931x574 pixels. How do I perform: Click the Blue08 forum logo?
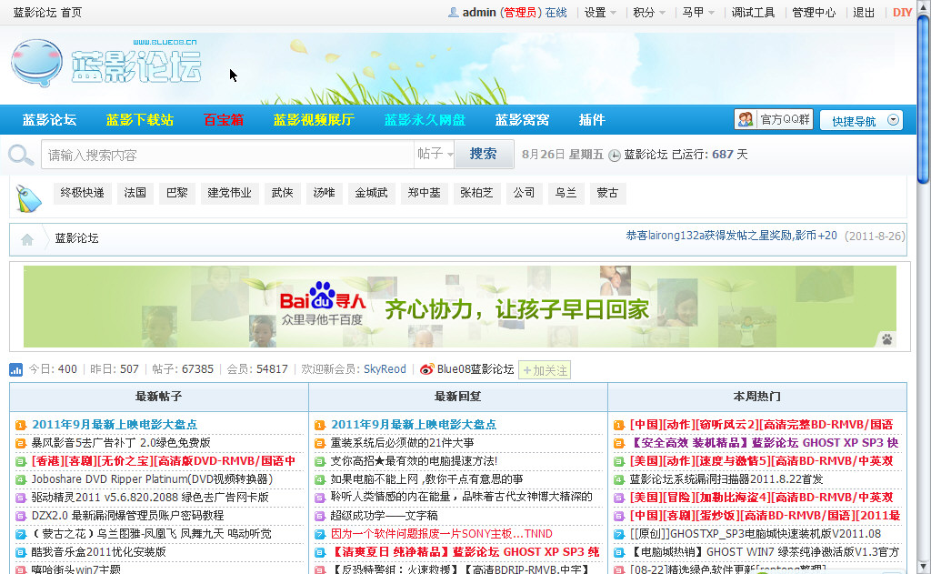click(105, 65)
